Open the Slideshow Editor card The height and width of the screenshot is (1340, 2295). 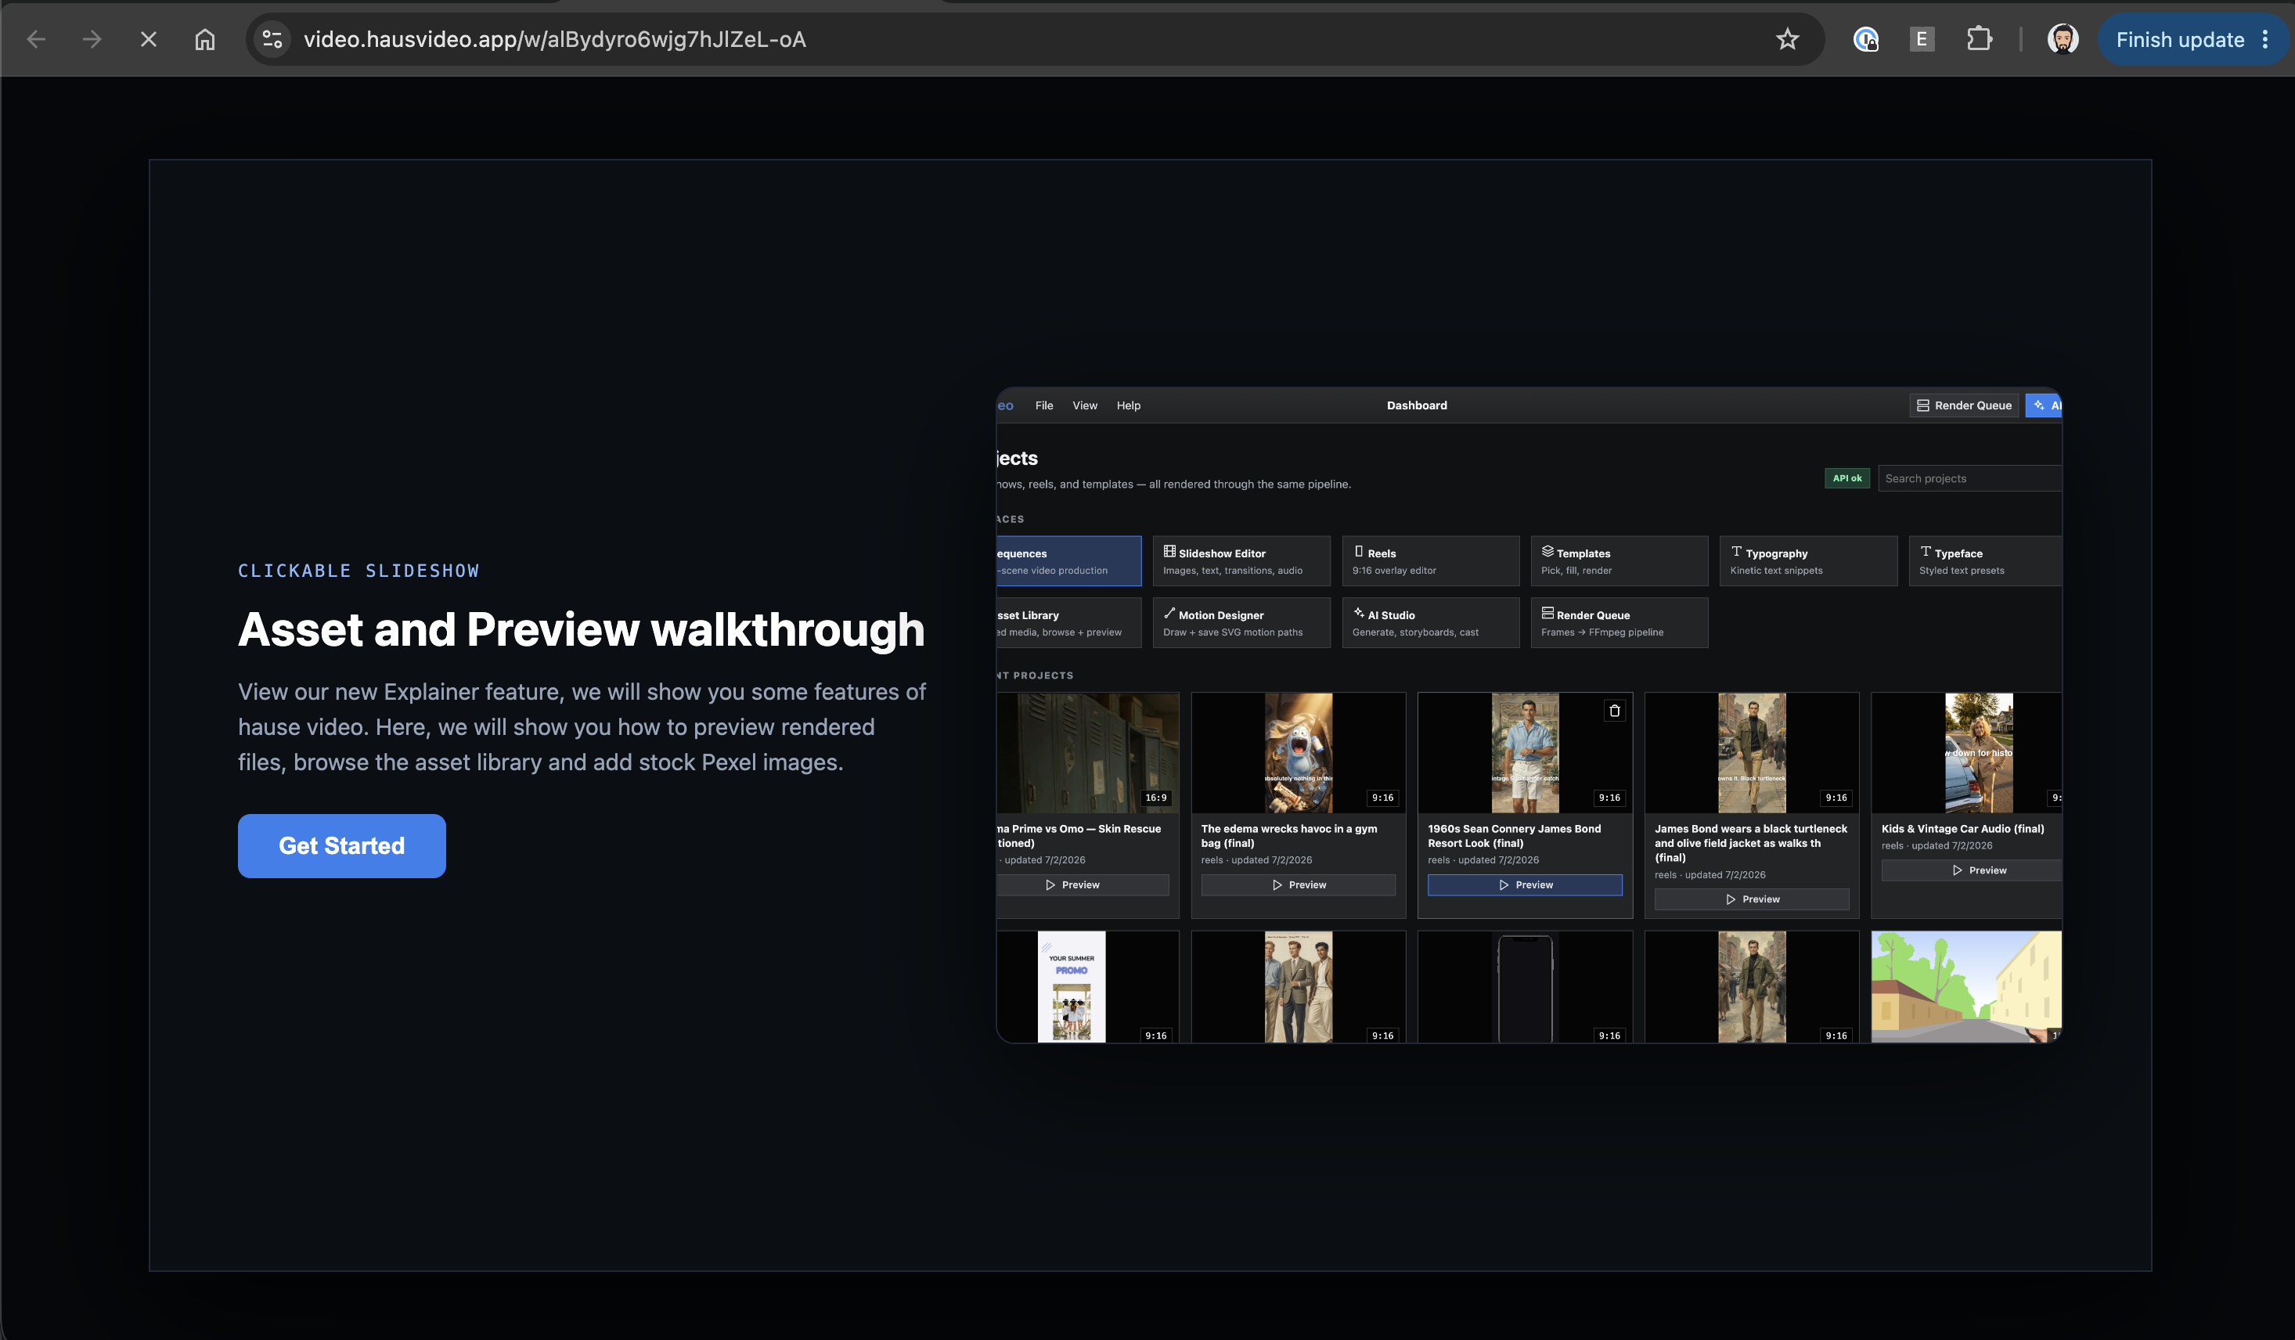(x=1241, y=561)
